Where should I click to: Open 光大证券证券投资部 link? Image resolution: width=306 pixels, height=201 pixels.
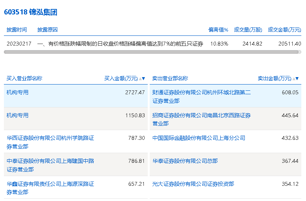tap(193, 184)
